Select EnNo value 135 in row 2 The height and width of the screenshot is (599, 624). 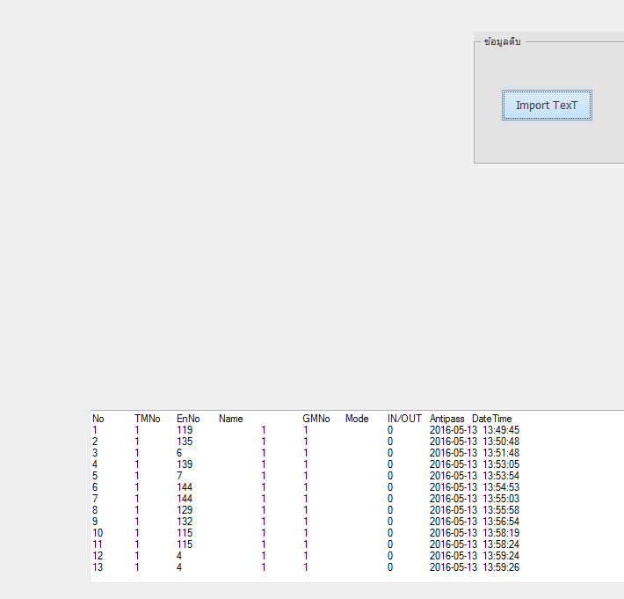(x=185, y=442)
